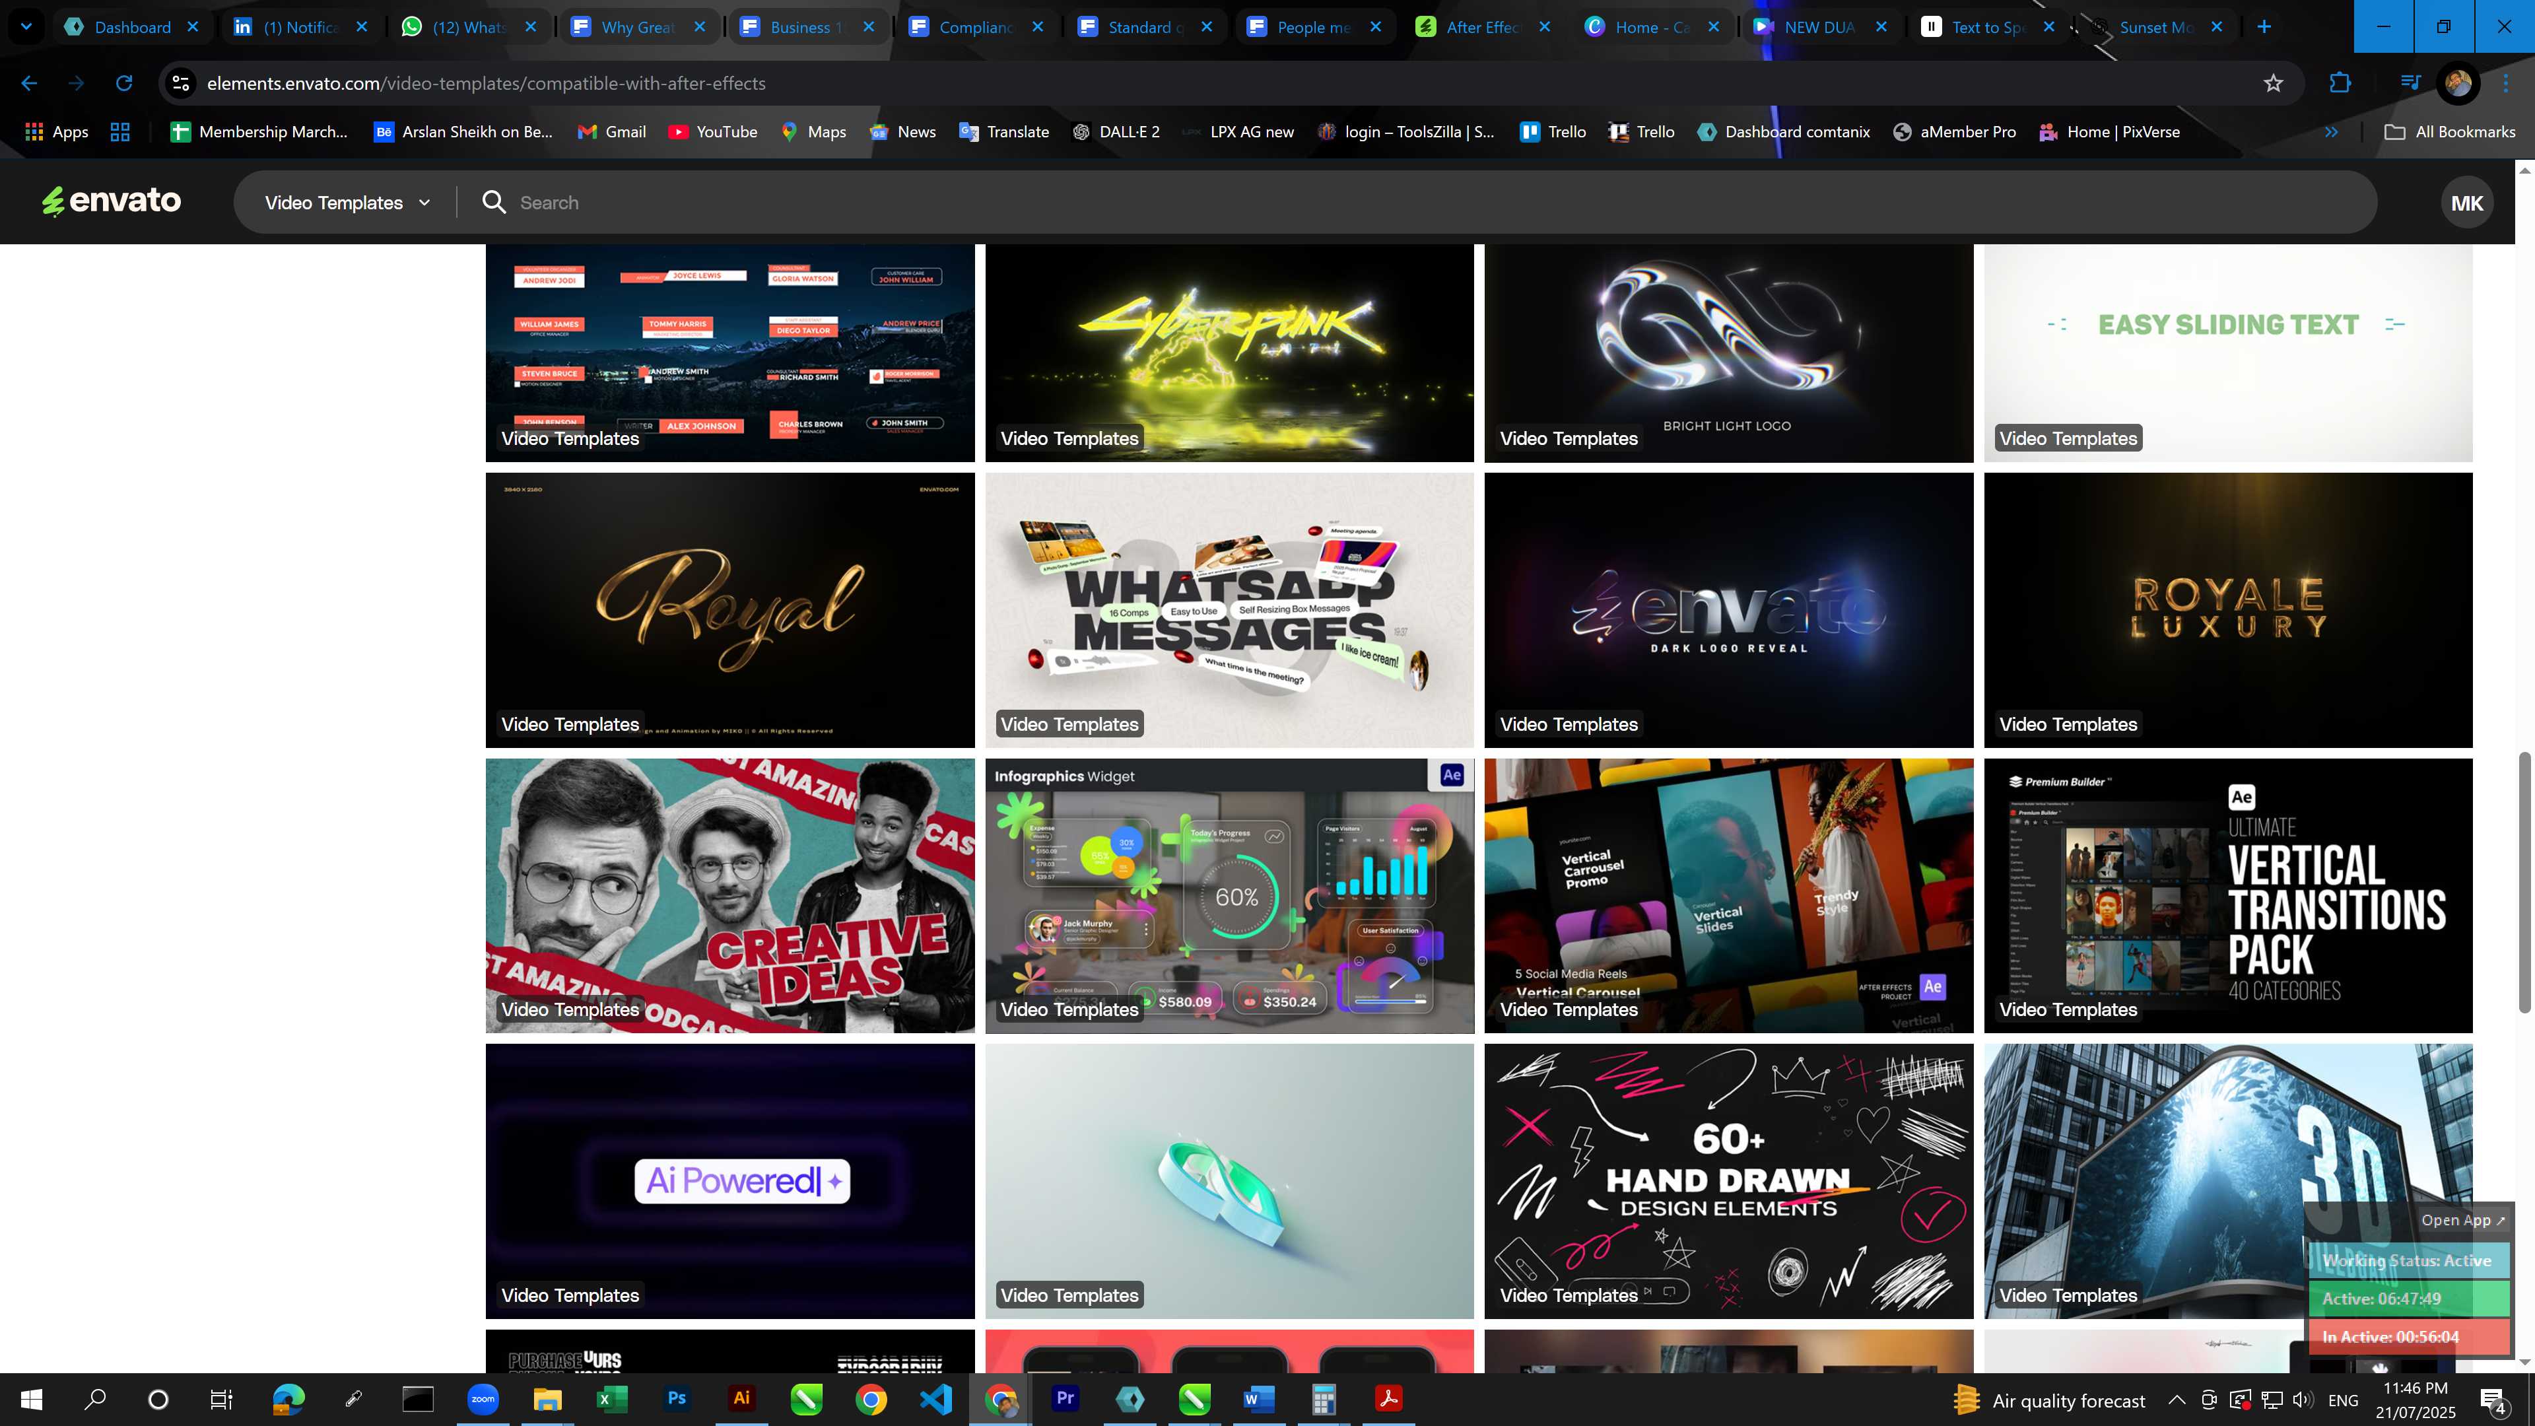The image size is (2535, 1426).
Task: Click the Envato logo in the header
Action: [111, 201]
